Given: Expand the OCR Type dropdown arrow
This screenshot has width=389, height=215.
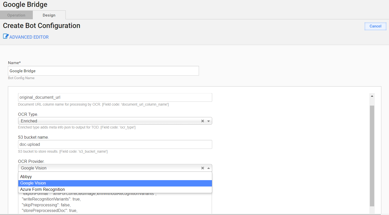Looking at the screenshot, I should (x=209, y=121).
